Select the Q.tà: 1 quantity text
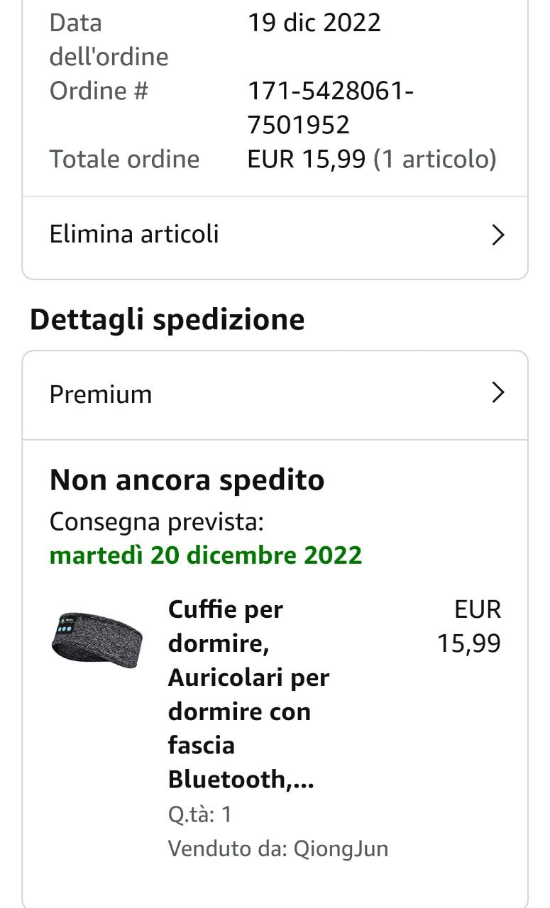 [200, 814]
